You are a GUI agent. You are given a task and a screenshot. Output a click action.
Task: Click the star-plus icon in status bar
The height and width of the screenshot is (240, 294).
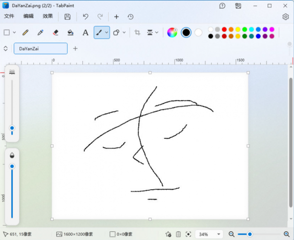168,234
